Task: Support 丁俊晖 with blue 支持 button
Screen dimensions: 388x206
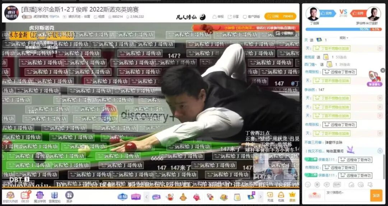Action: 328,13
